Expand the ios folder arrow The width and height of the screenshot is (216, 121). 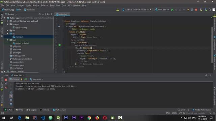7,31
